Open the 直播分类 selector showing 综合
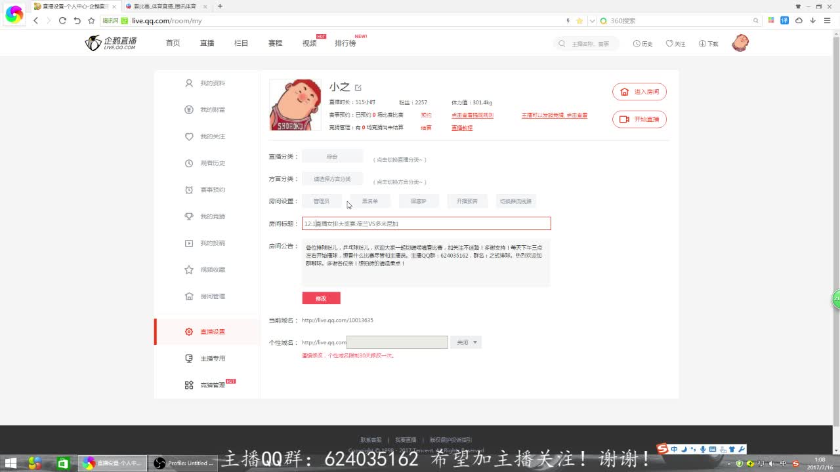This screenshot has width=840, height=472. (x=332, y=157)
